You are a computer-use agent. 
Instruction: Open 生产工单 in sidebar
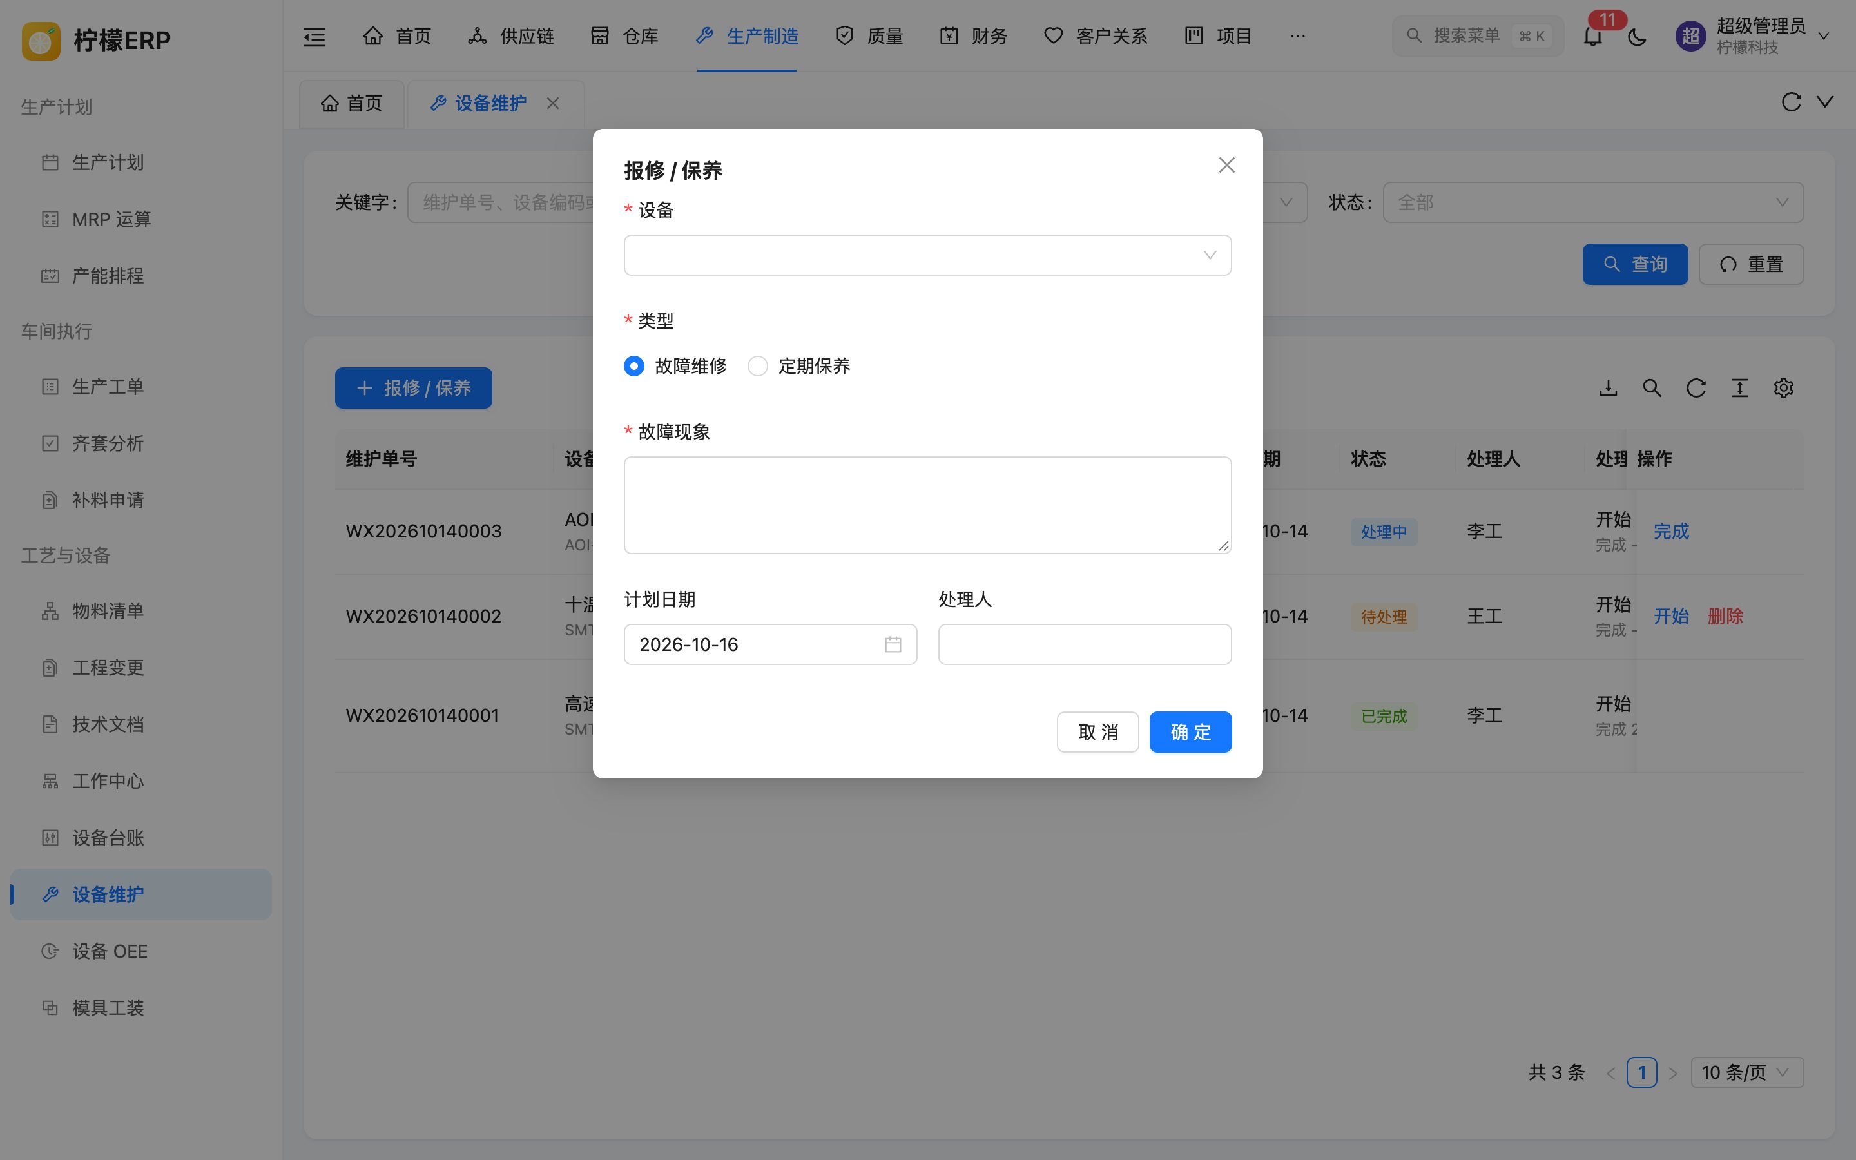(140, 387)
